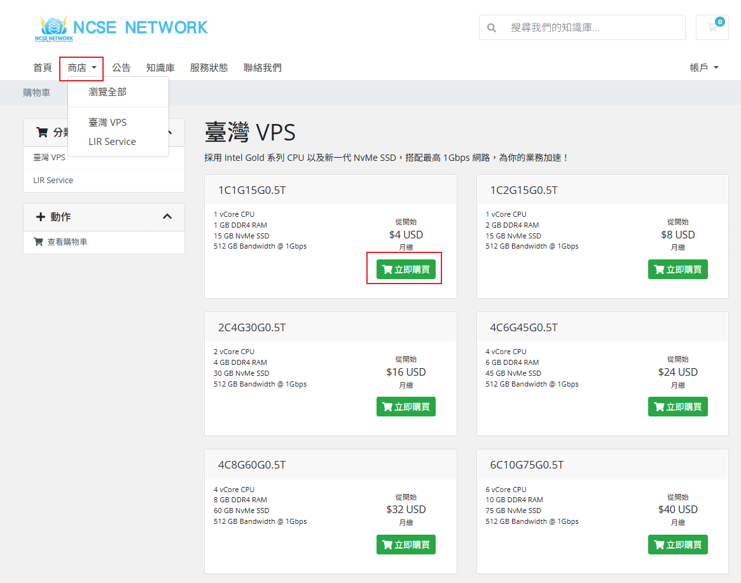741x583 pixels.
Task: Open the 帳戶 account dropdown
Action: click(703, 68)
